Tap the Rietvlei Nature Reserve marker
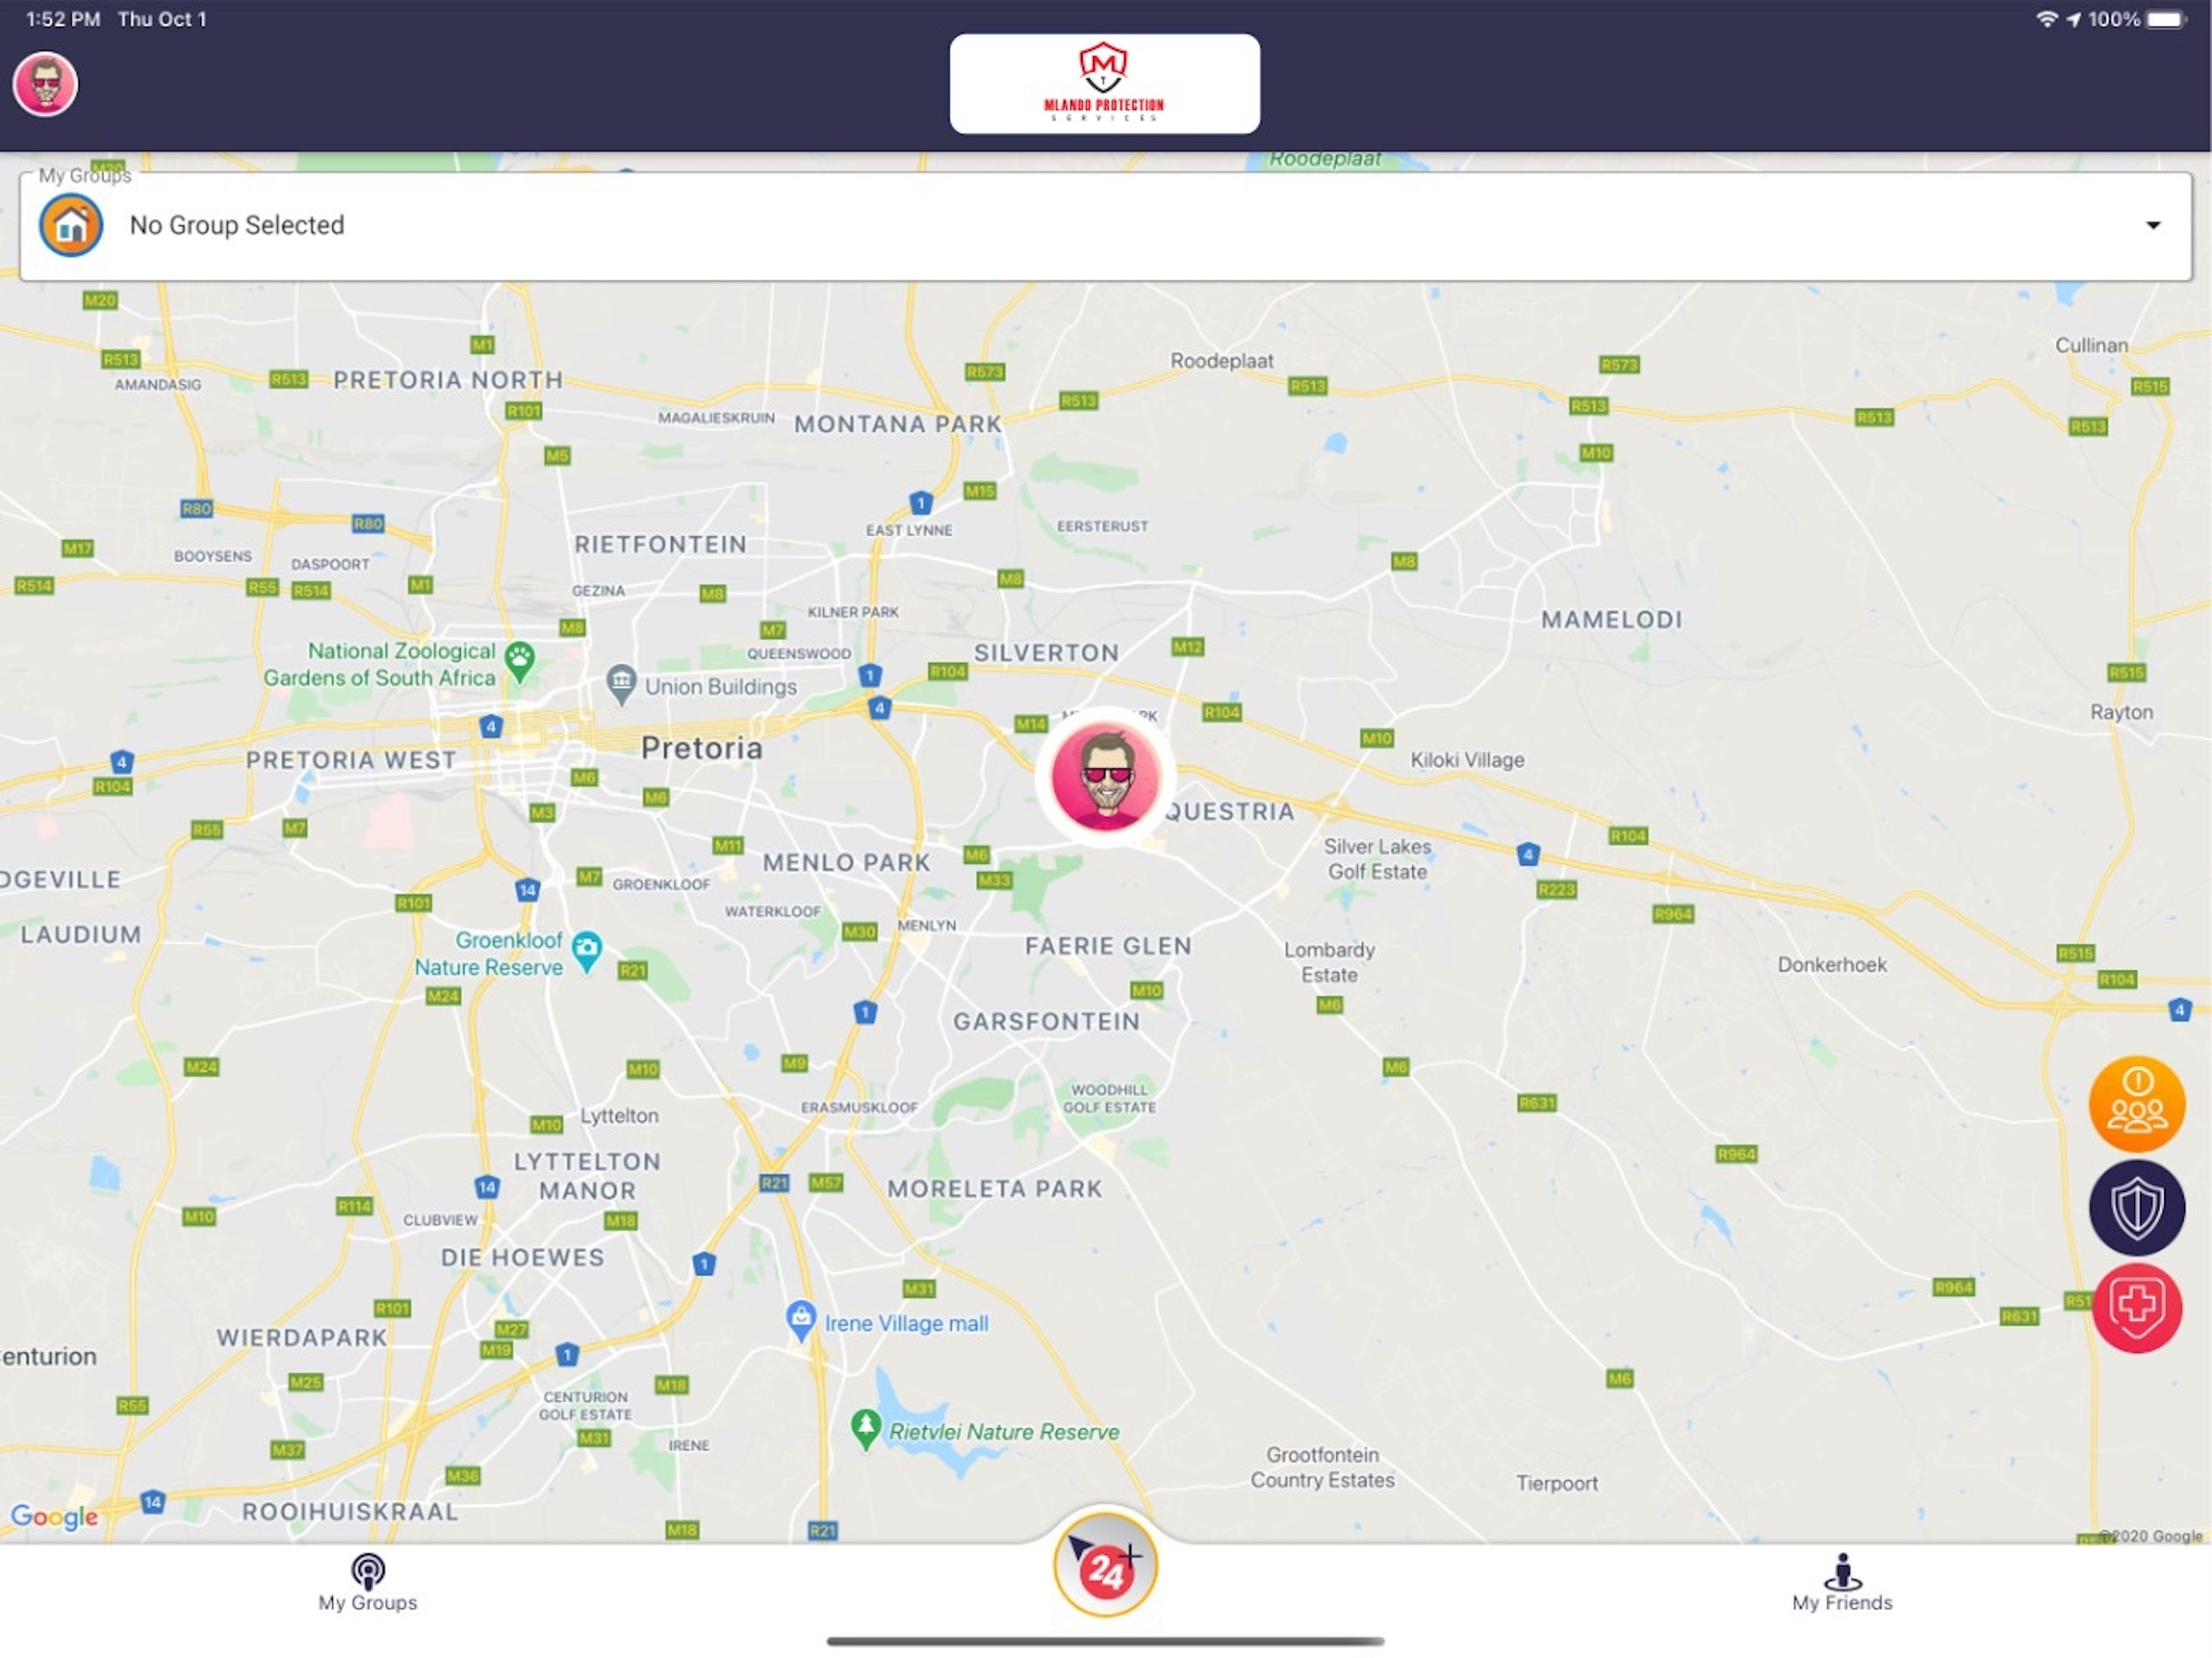The image size is (2212, 1658). (x=865, y=1429)
